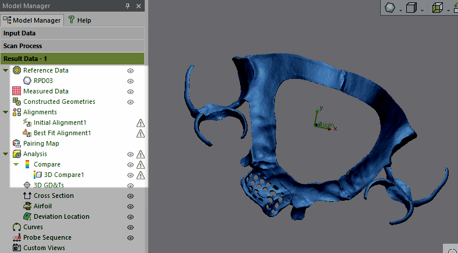Collapse the Analysis tree node

[6, 154]
